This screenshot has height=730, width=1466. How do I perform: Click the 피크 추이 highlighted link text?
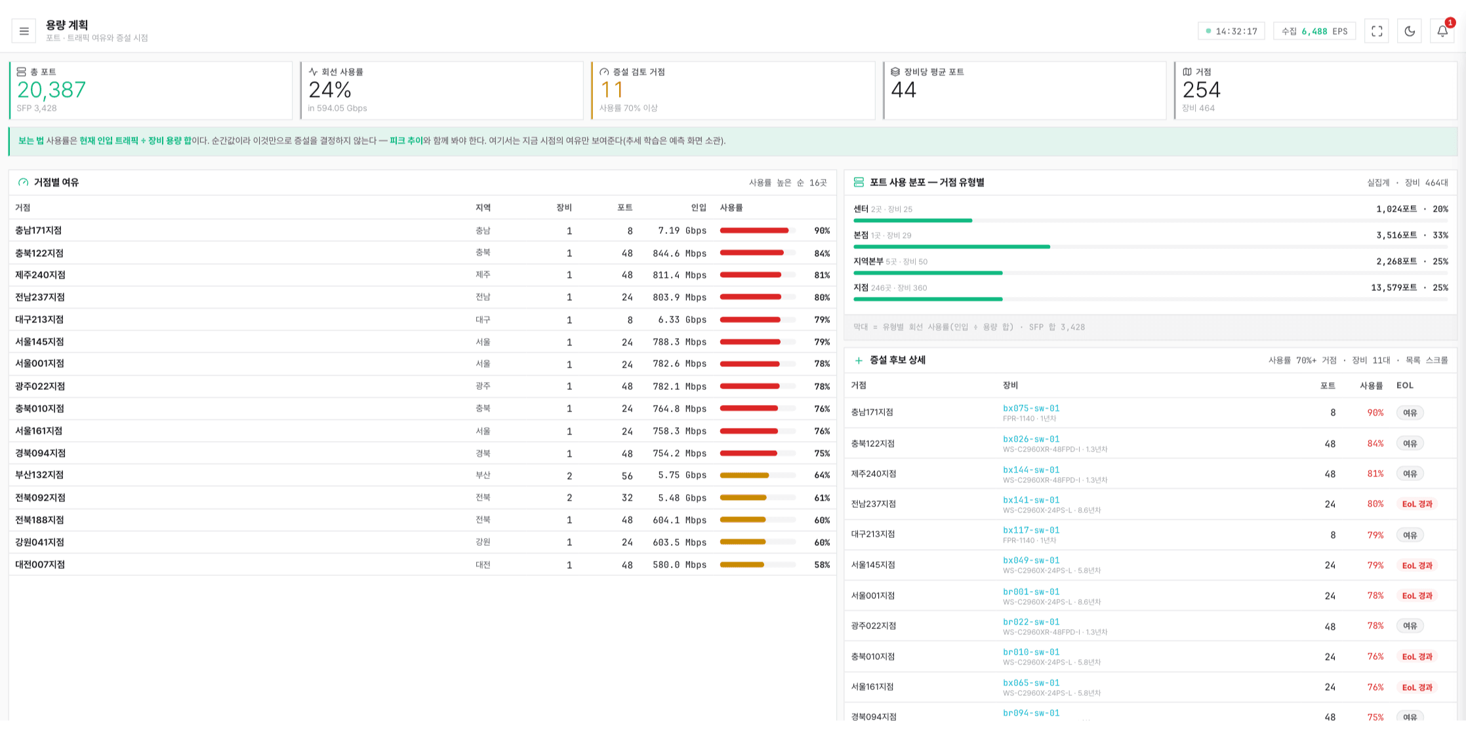406,141
